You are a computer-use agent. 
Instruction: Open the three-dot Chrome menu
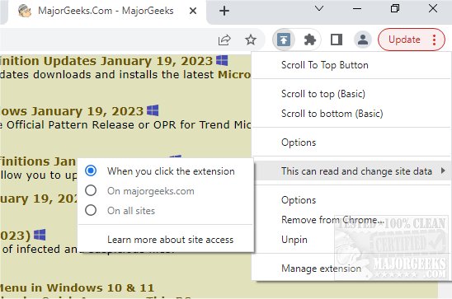coord(434,40)
